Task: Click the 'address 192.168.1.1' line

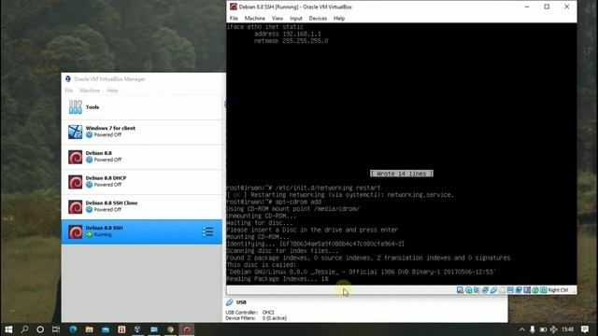Action: click(x=288, y=34)
